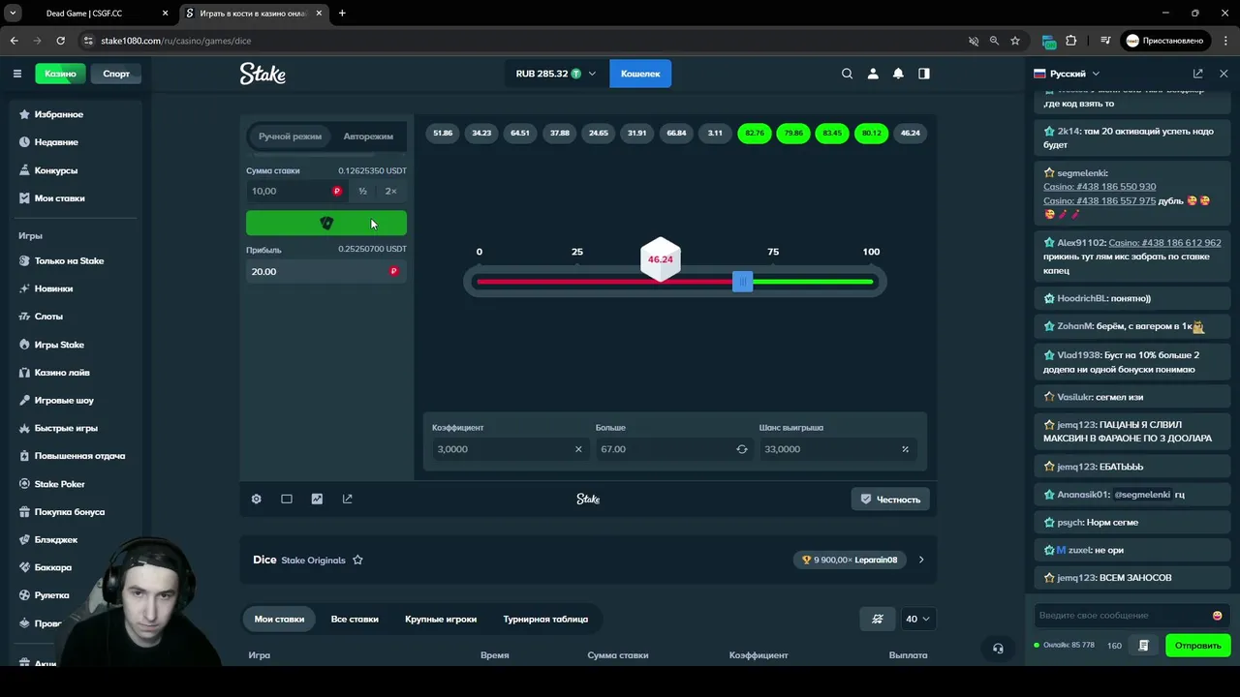This screenshot has width=1240, height=697.
Task: Pop out the chat window icon
Action: point(1198,74)
